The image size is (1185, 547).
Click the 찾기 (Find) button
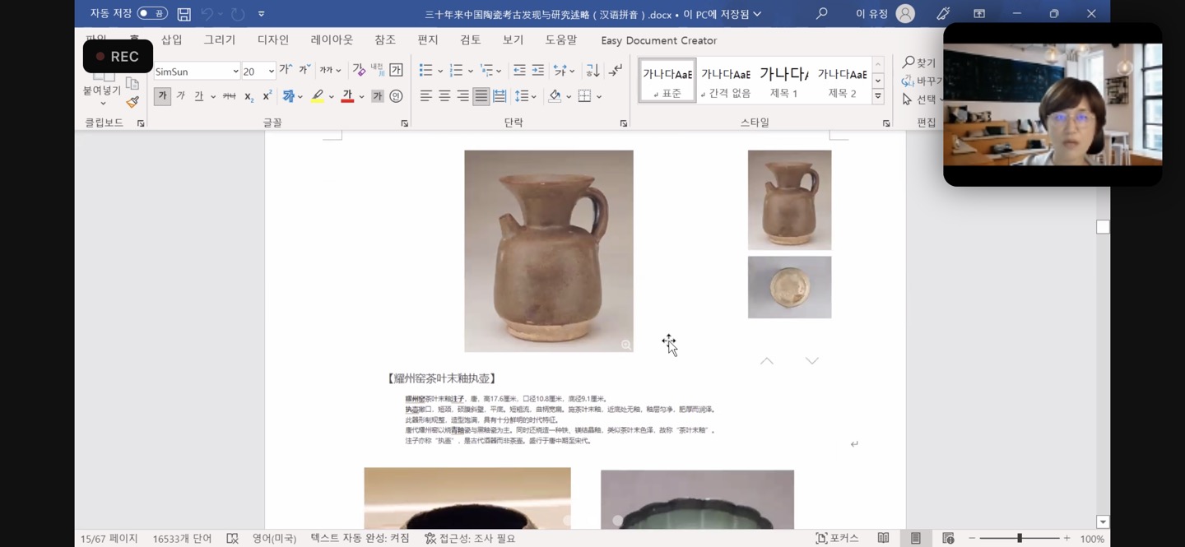click(x=919, y=63)
